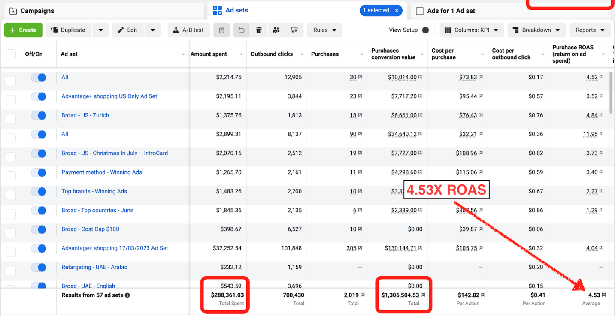Open the Rules dropdown
The image size is (615, 316).
pos(324,30)
